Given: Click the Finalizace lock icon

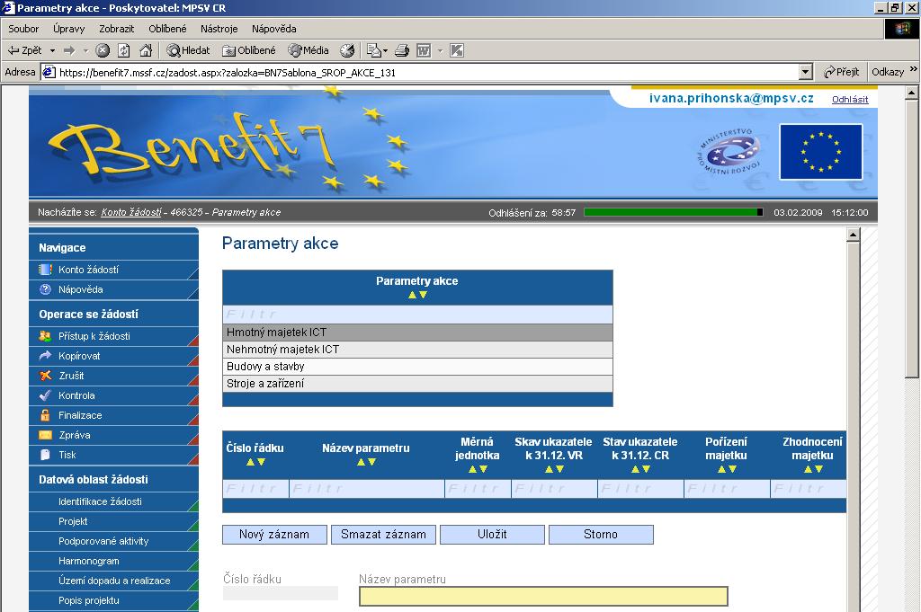Looking at the screenshot, I should point(45,415).
